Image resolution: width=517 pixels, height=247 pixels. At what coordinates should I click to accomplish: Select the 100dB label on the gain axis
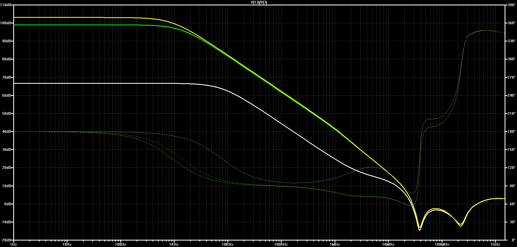pyautogui.click(x=6, y=23)
